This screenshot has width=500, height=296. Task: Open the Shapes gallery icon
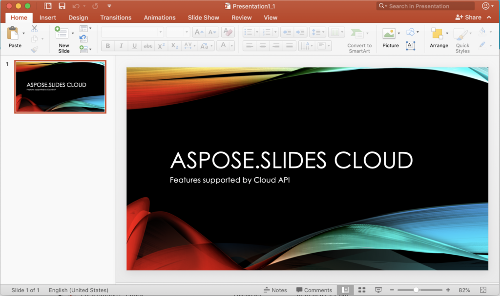coord(410,32)
